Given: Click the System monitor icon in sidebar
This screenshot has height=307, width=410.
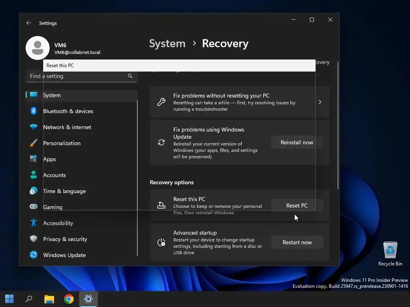Looking at the screenshot, I should 34,95.
